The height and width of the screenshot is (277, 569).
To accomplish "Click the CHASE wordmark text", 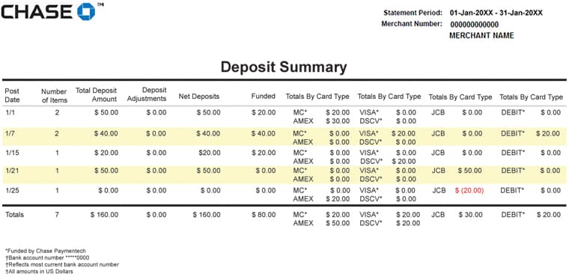I will click(x=37, y=11).
